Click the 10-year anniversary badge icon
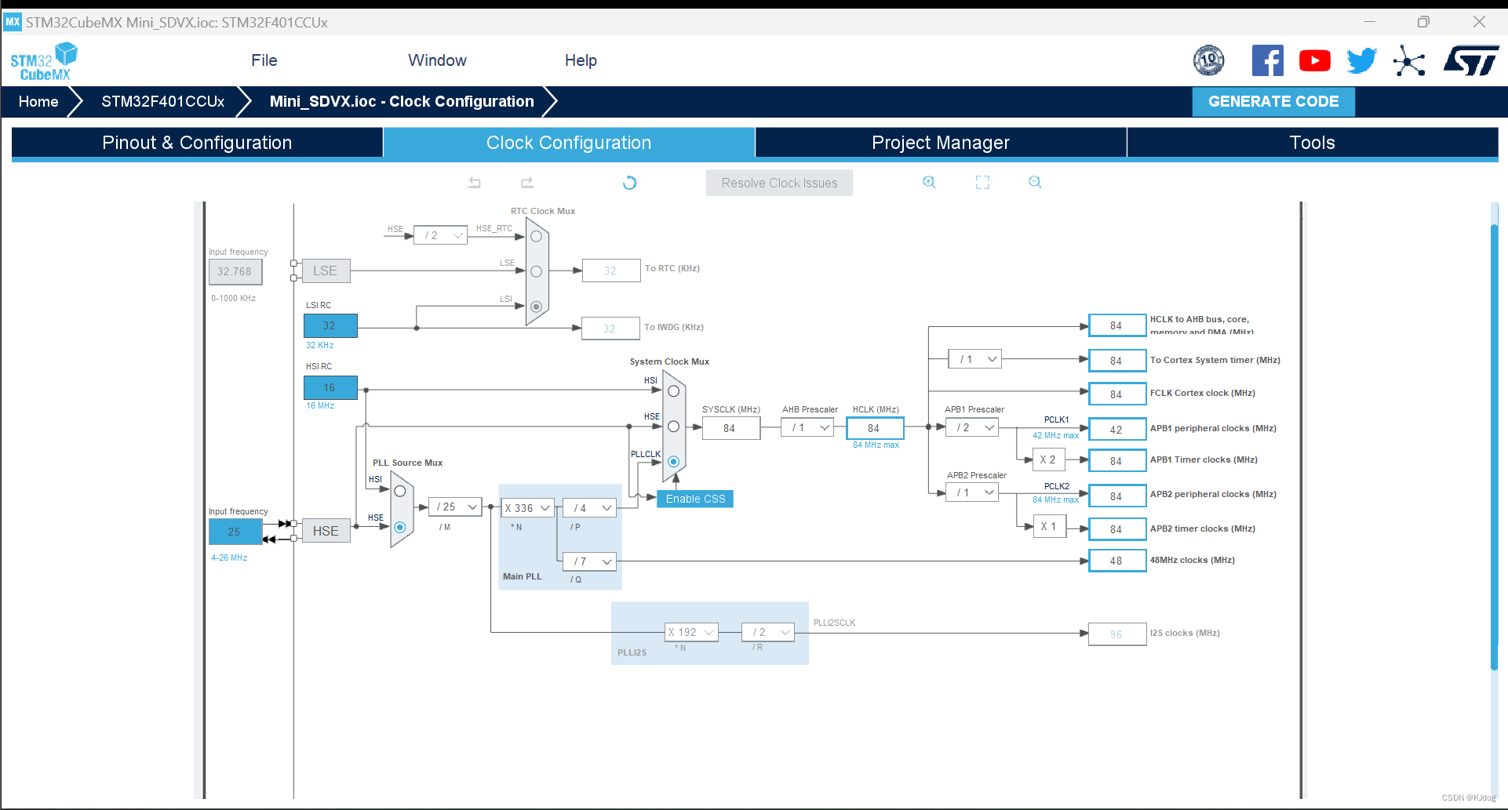The image size is (1508, 810). (1208, 60)
